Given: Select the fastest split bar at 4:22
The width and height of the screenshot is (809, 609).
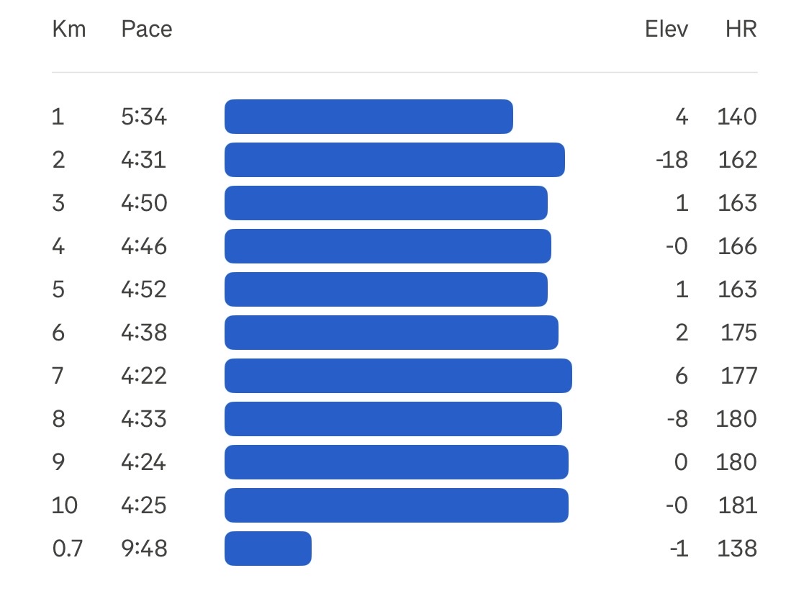Looking at the screenshot, I should [x=398, y=376].
